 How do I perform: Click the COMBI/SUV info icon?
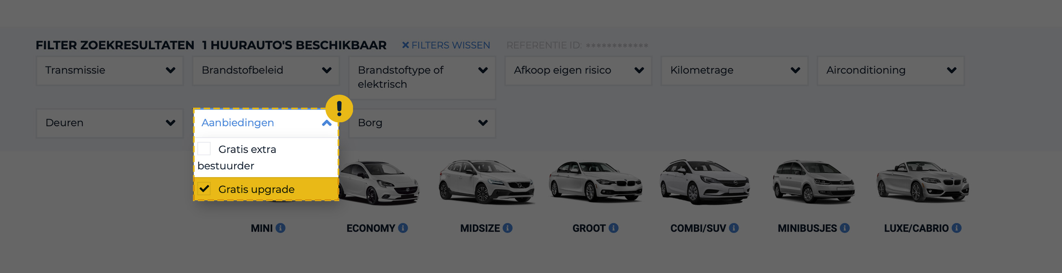pos(733,227)
